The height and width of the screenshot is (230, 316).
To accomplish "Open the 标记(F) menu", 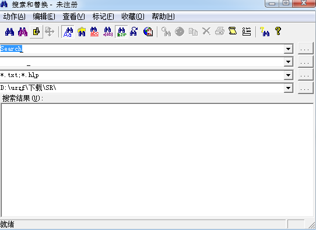I will tap(103, 16).
